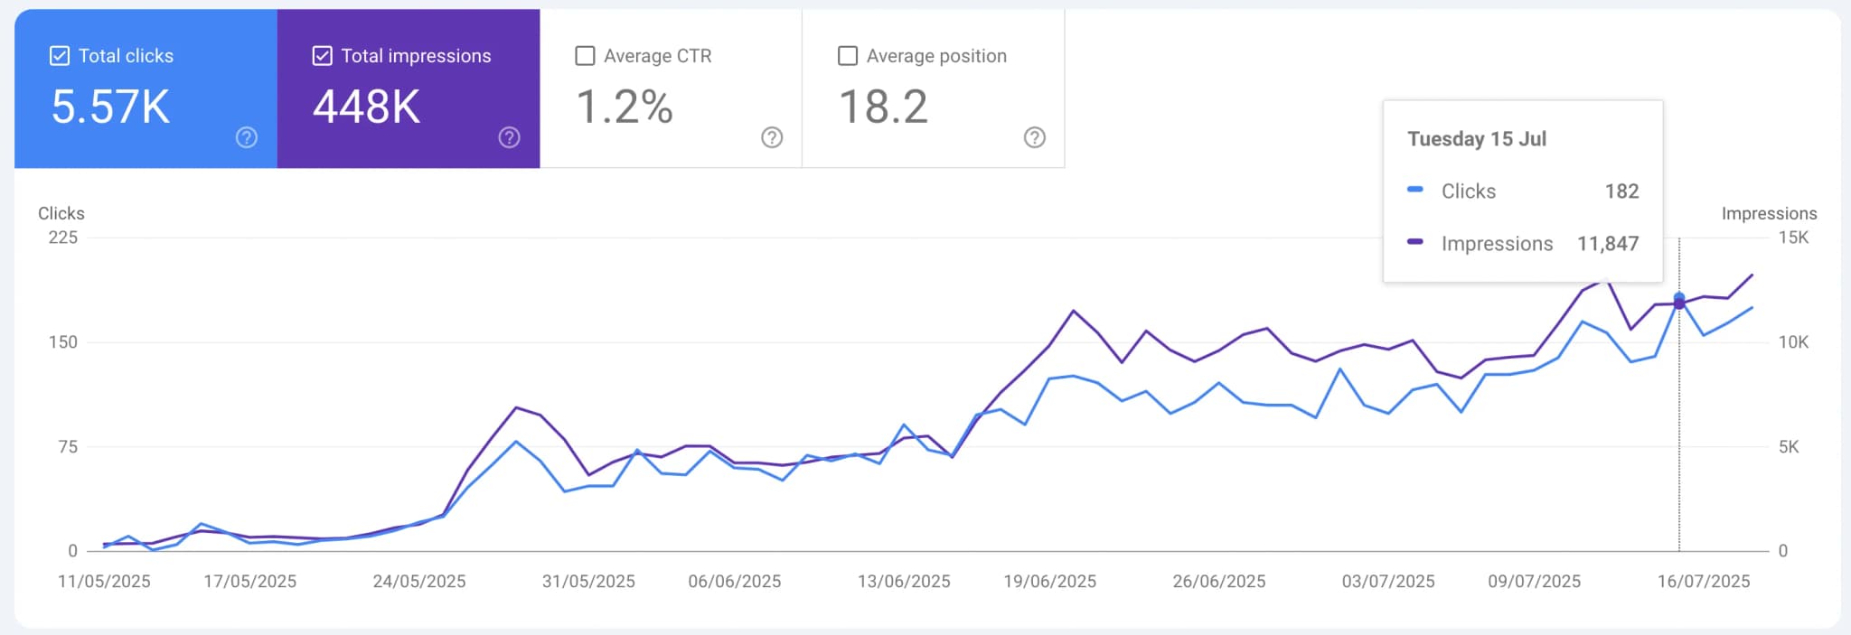
Task: Open help for Average CTR metric
Action: point(770,138)
